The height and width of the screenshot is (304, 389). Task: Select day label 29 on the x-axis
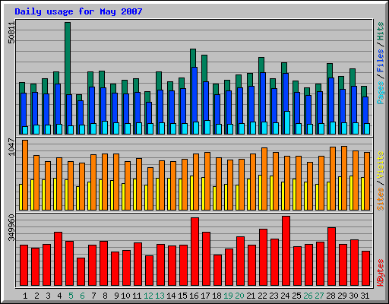[x=342, y=296]
